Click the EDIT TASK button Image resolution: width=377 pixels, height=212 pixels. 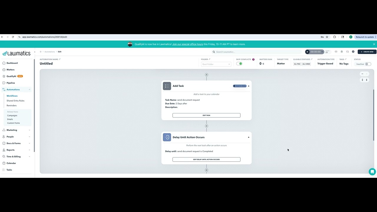tap(206, 115)
